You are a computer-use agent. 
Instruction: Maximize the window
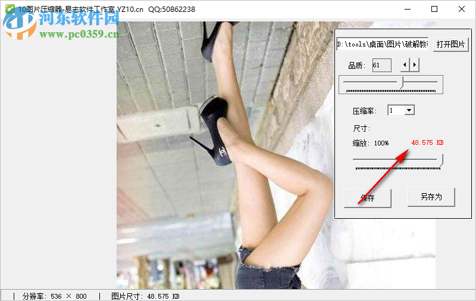tap(434, 9)
